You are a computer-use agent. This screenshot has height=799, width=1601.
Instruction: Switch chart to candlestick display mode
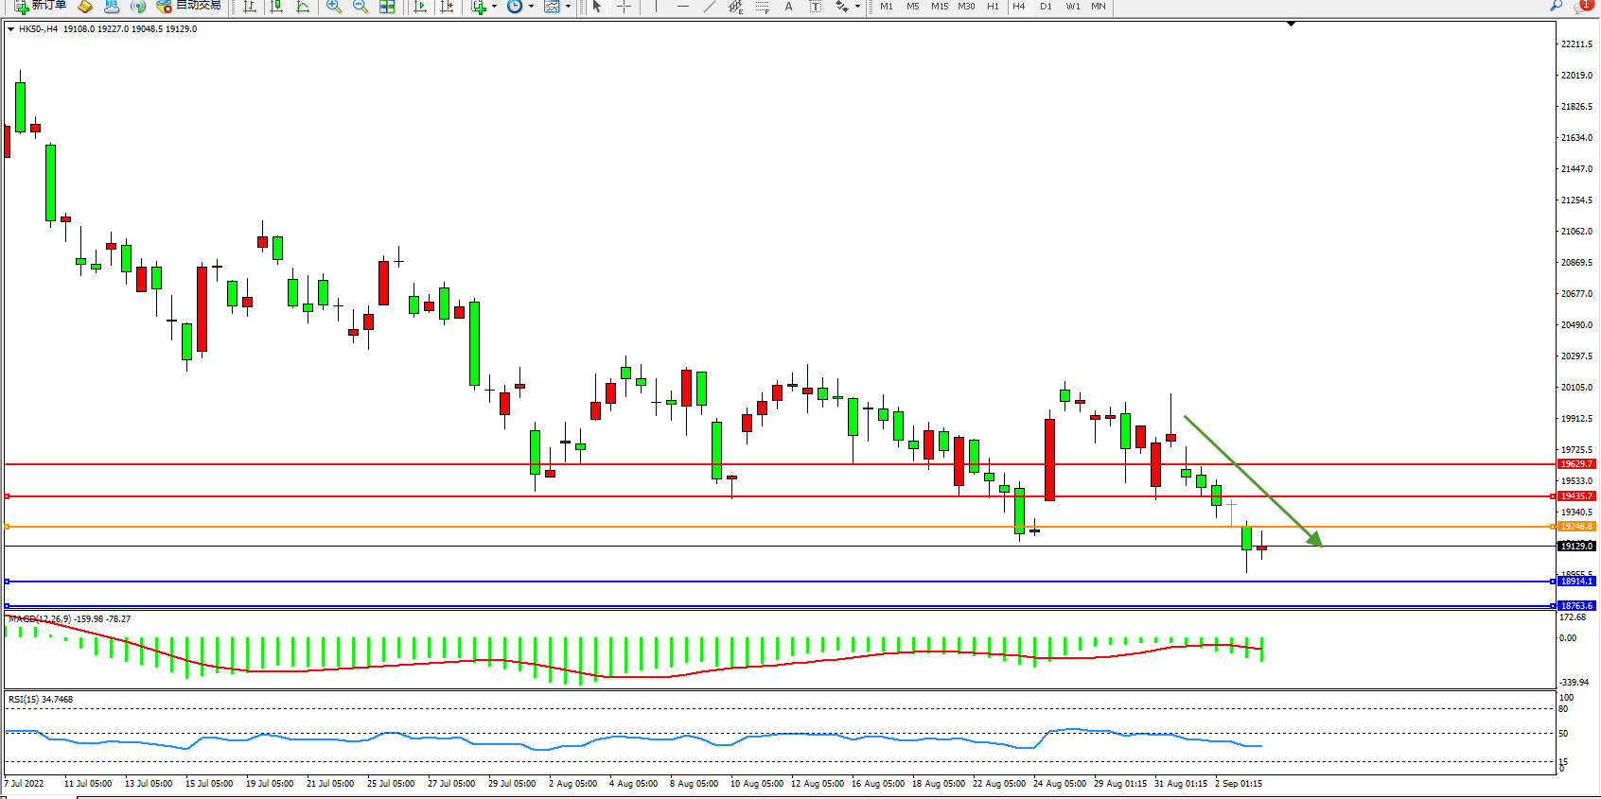coord(276,7)
